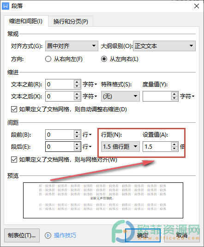Increase 段前 value with up arrow
Viewport: 204px width, 247px height.
[77, 133]
